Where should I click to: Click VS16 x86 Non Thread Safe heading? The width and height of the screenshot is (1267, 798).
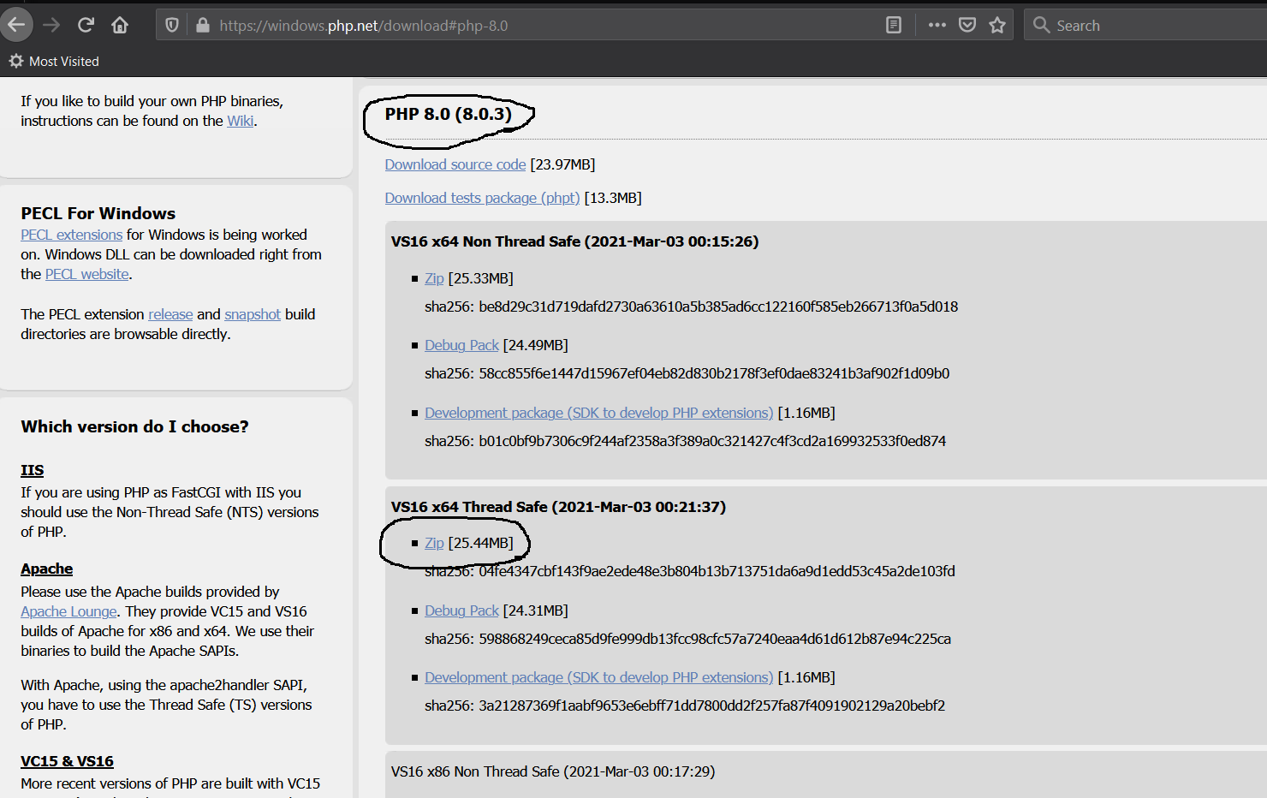tap(553, 771)
